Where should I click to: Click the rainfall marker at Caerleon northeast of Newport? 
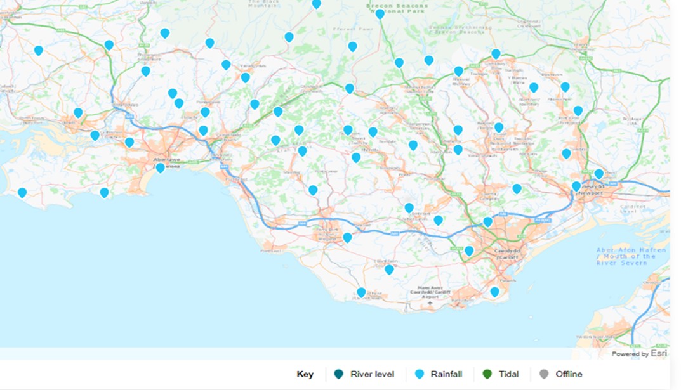pyautogui.click(x=599, y=174)
